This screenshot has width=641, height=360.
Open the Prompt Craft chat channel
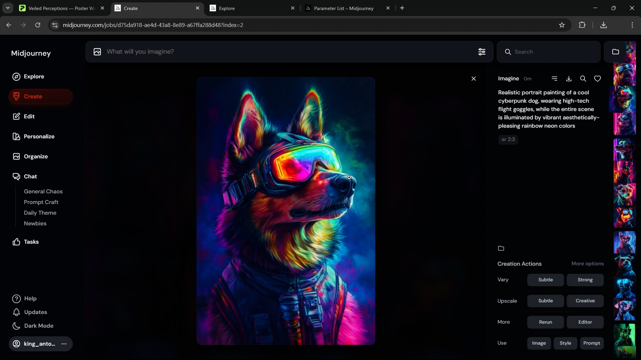[x=41, y=202]
